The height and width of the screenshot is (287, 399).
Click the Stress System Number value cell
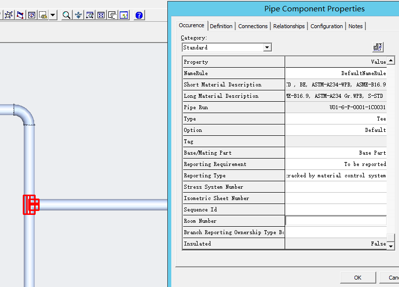336,187
